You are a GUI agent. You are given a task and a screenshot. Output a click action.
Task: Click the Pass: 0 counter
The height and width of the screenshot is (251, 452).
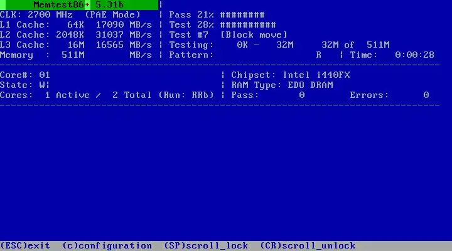(268, 95)
